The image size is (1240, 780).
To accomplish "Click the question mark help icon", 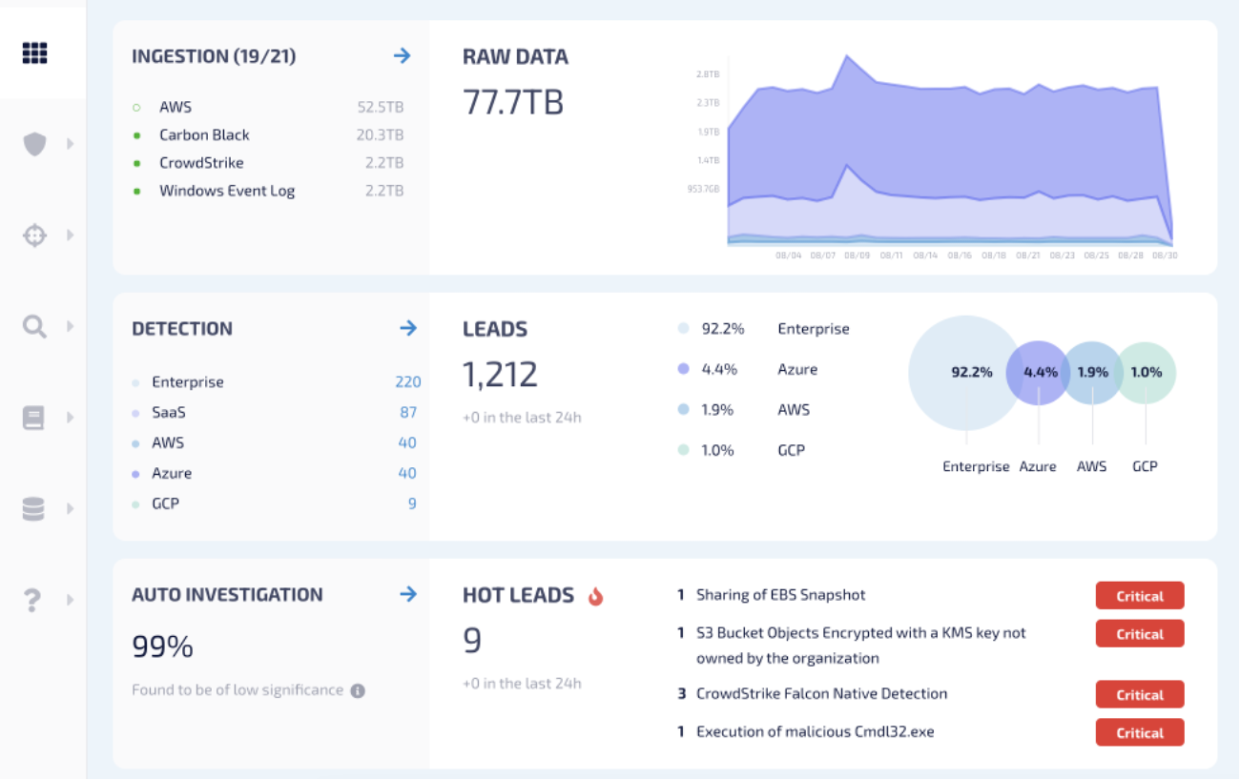I will point(34,601).
